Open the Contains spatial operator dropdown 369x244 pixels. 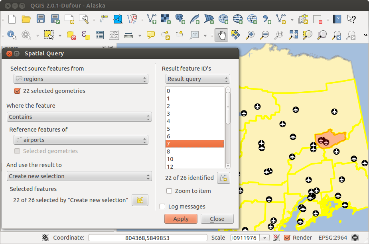(x=79, y=117)
